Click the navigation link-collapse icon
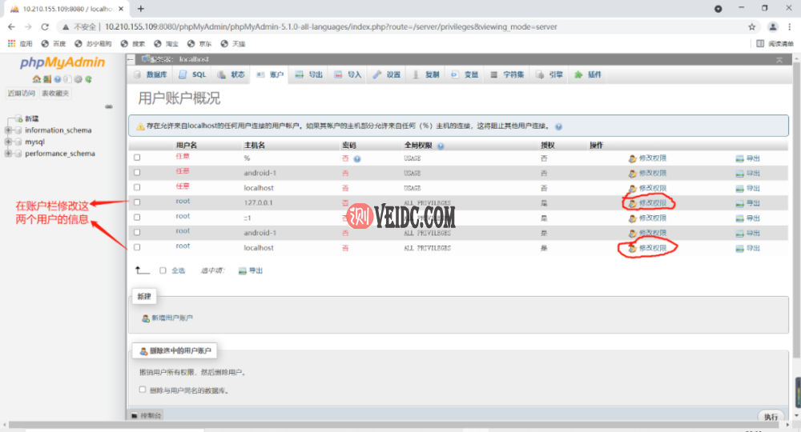 pyautogui.click(x=109, y=106)
